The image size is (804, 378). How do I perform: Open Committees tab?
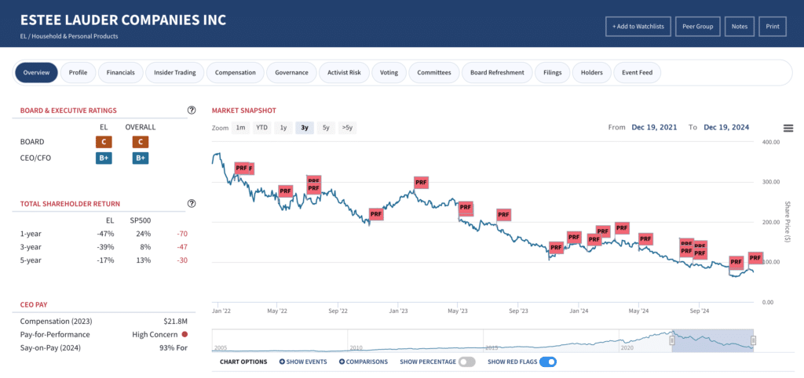(x=433, y=72)
